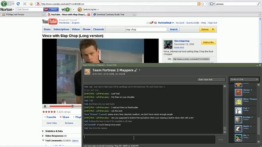This screenshot has height=147, width=262.
Task: Open group chat title dropdown arrow
Action: (x=140, y=70)
